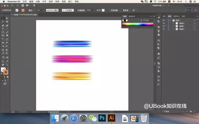Image resolution: width=199 pixels, height=124 pixels.
Task: Open the stroke weight dropdown
Action: pyautogui.click(x=44, y=10)
